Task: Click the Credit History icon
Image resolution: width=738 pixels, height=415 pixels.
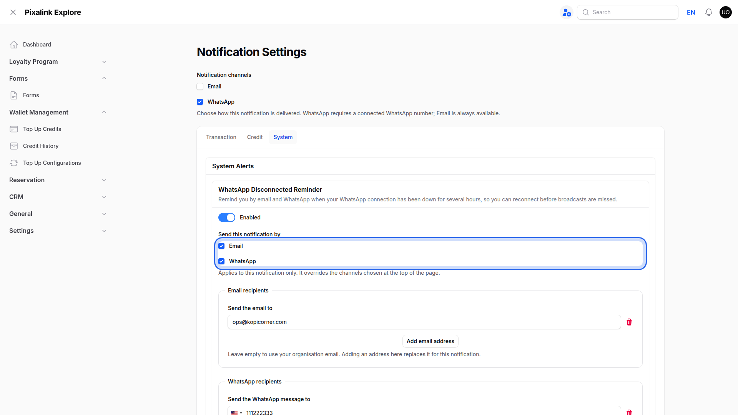Action: (x=14, y=146)
